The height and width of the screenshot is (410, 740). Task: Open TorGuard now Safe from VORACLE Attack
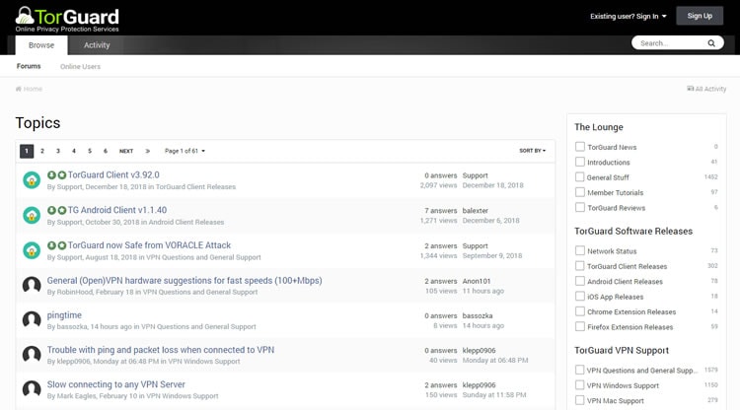pos(149,245)
